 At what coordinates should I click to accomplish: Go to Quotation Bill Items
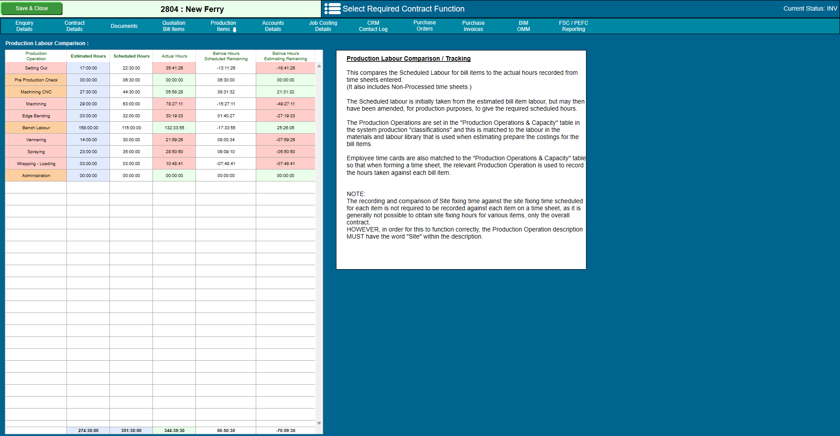click(x=174, y=26)
